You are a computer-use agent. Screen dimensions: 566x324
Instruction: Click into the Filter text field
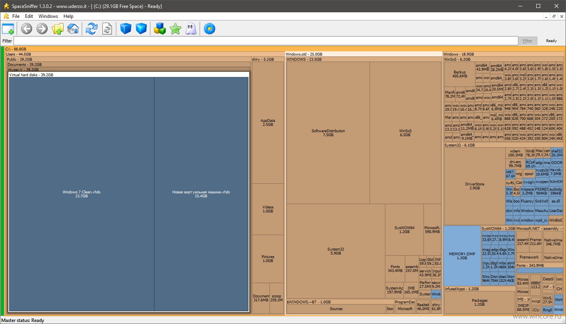[x=266, y=40]
